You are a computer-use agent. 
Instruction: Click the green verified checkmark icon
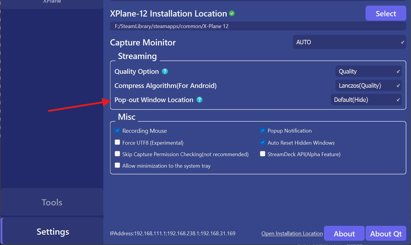click(x=232, y=14)
